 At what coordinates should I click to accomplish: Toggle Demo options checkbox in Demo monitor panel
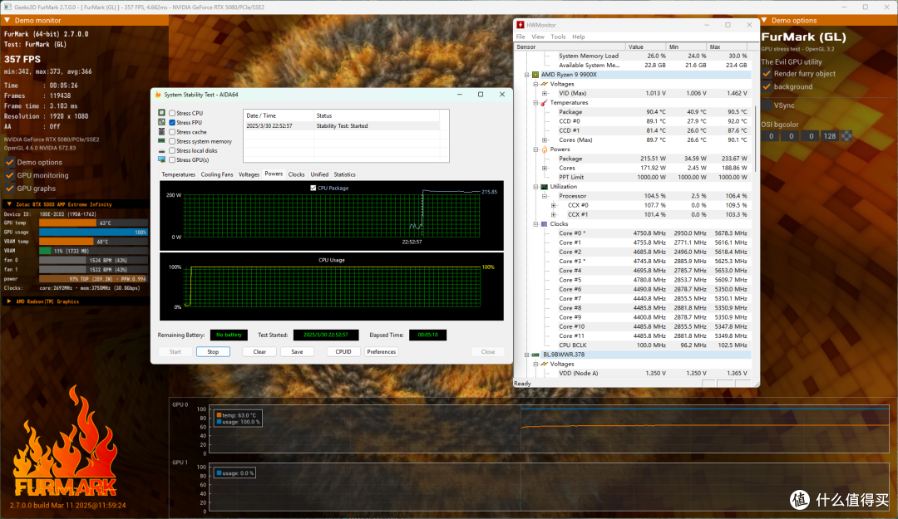pyautogui.click(x=10, y=162)
